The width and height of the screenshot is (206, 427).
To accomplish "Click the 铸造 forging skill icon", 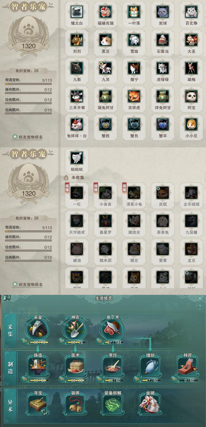I will tap(38, 366).
